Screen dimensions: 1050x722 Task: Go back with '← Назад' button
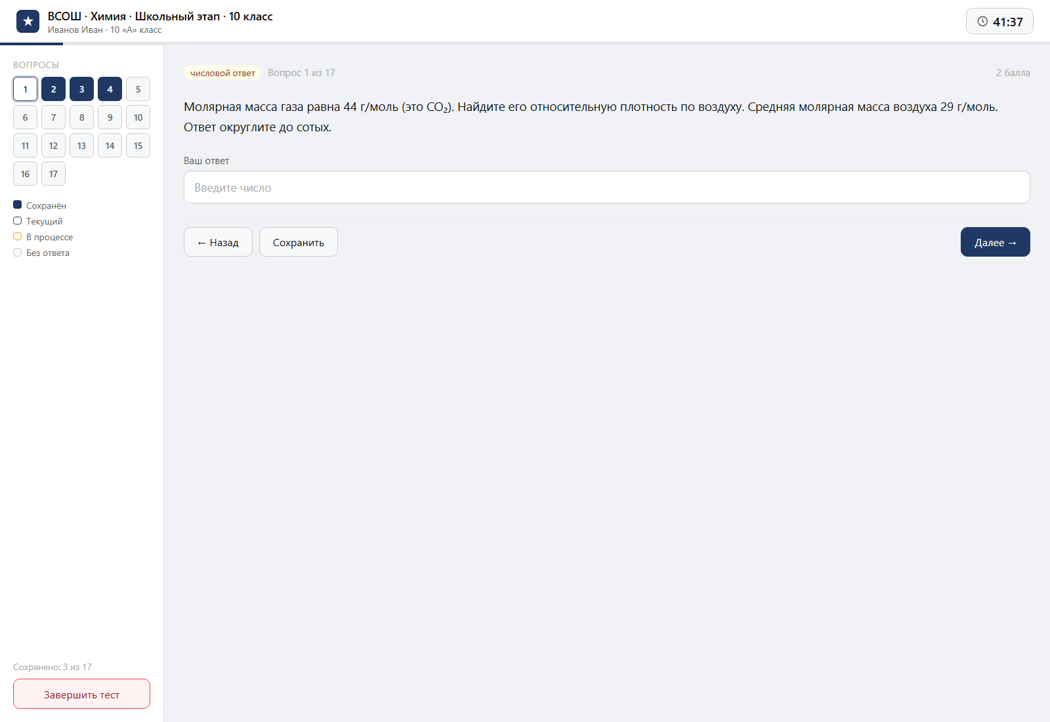click(218, 242)
